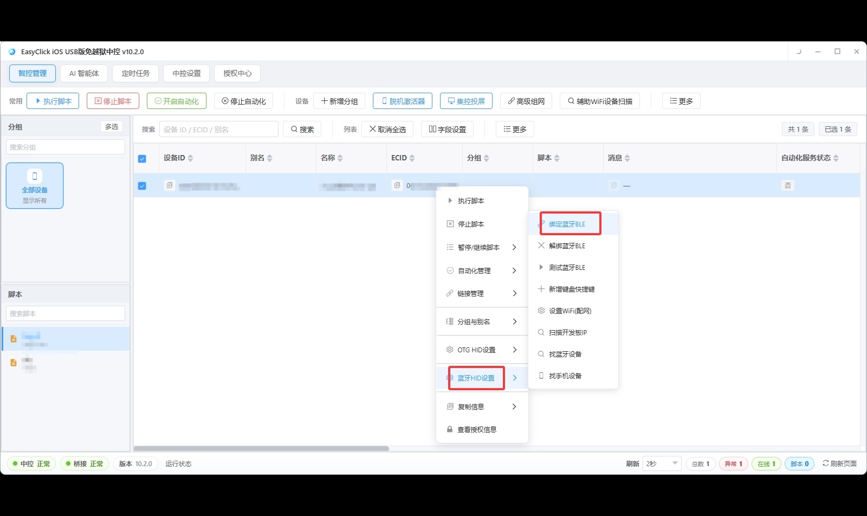Expand the 复制信息 submenu arrow
The width and height of the screenshot is (867, 516).
tap(514, 407)
